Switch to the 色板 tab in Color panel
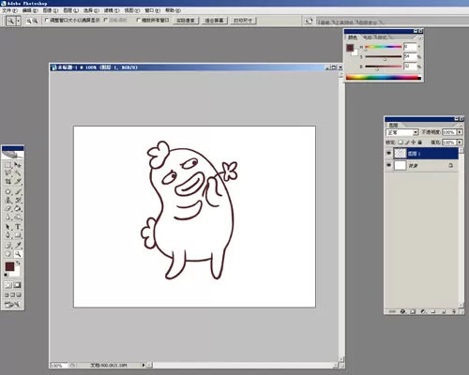 coord(368,37)
